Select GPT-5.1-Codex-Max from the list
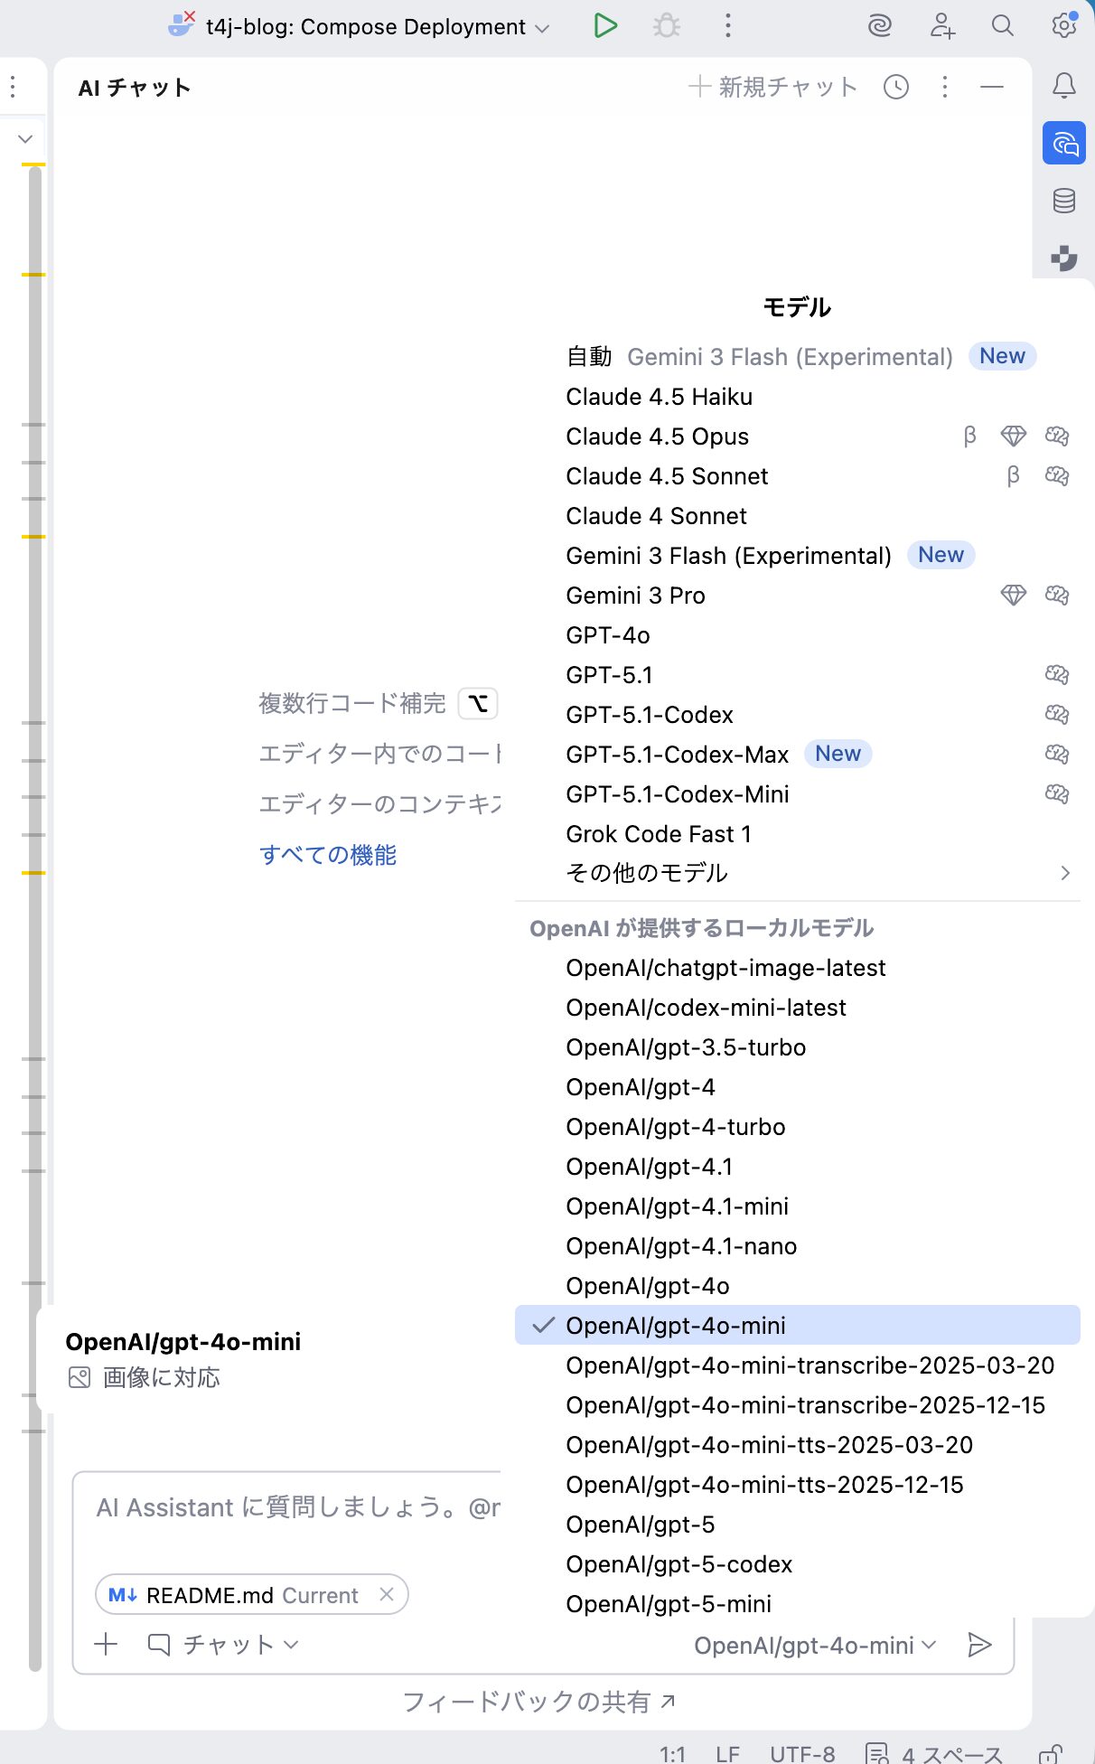This screenshot has width=1095, height=1764. click(x=677, y=755)
